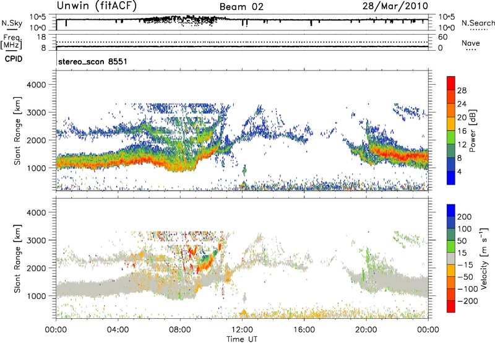Click the "Beam 02" heading
The width and height of the screenshot is (495, 343).
click(241, 7)
